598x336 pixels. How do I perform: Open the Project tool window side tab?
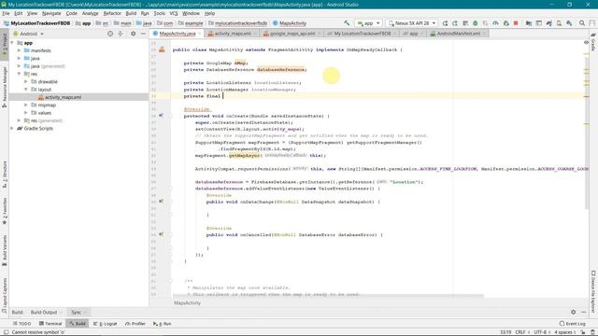tap(5, 44)
